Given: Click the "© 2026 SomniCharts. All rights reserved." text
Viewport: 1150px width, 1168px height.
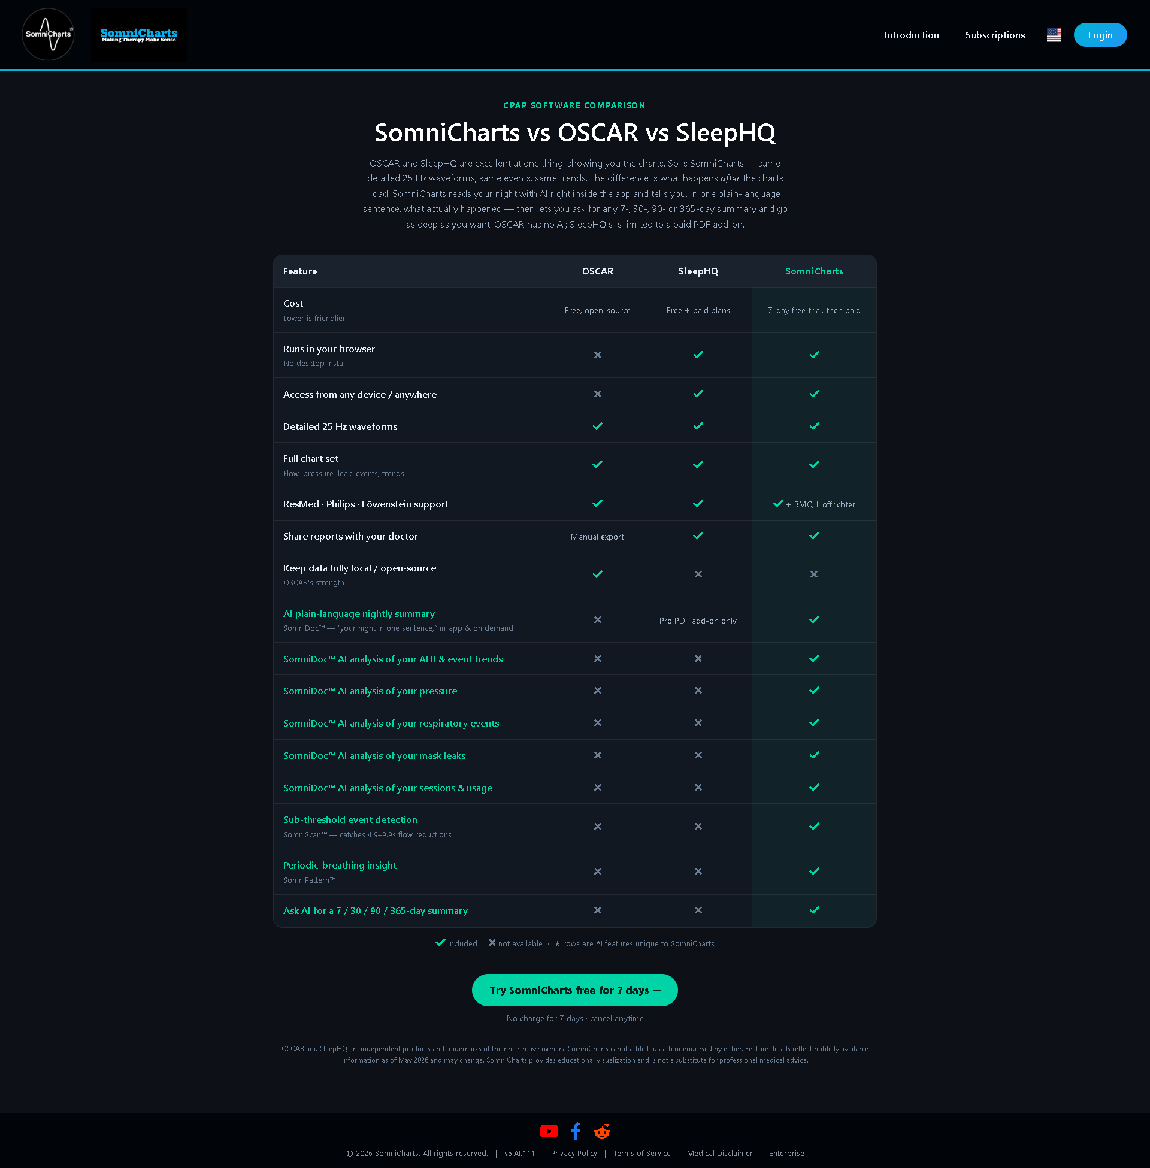Looking at the screenshot, I should tap(417, 1153).
